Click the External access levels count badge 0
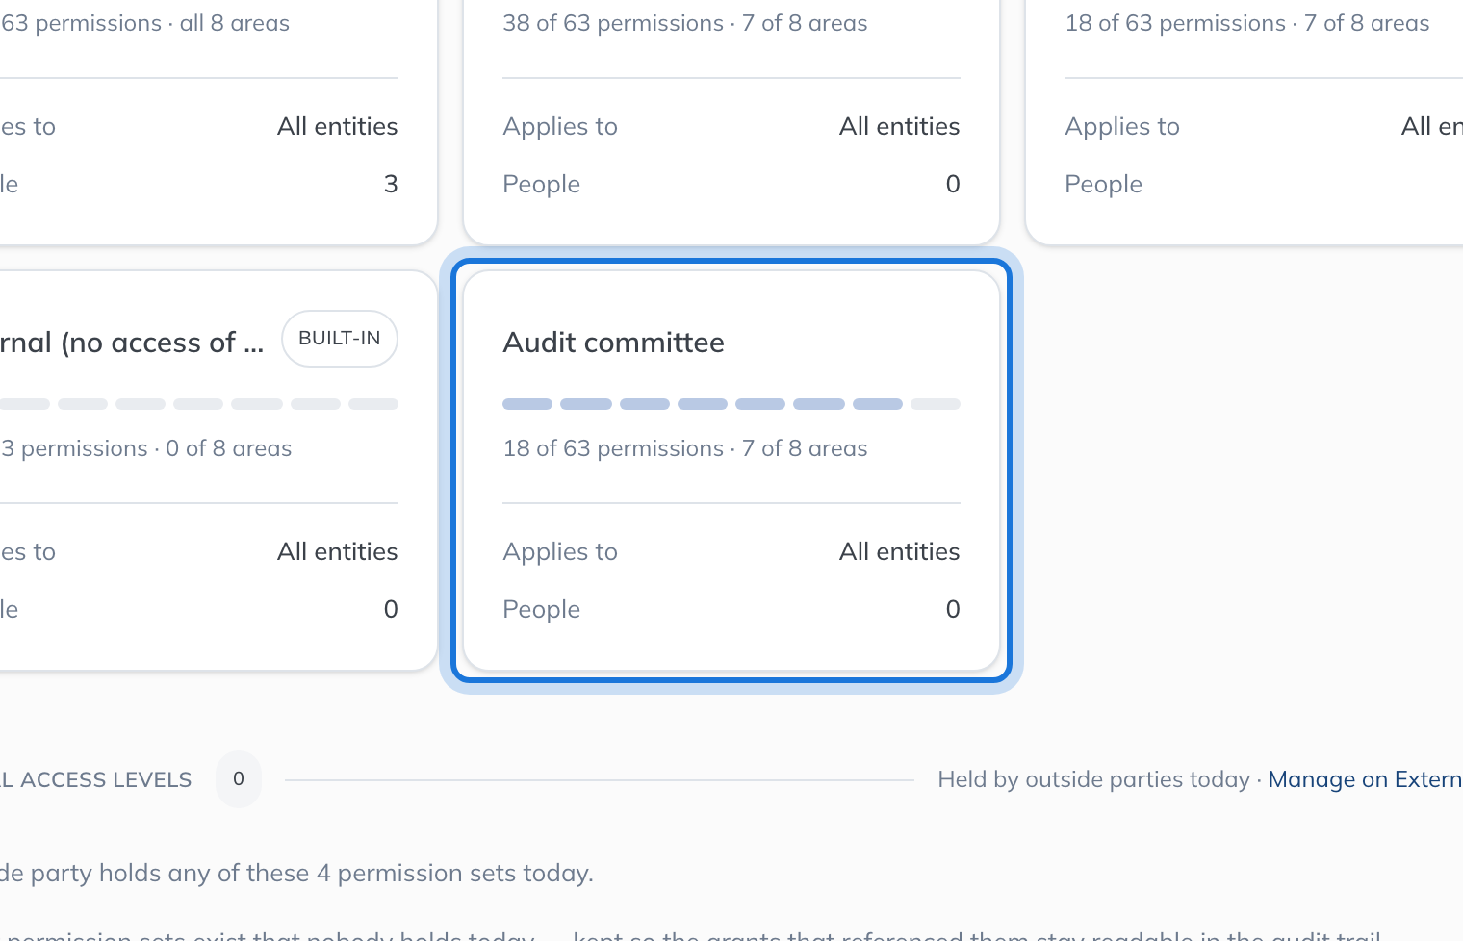The image size is (1463, 941). click(239, 779)
